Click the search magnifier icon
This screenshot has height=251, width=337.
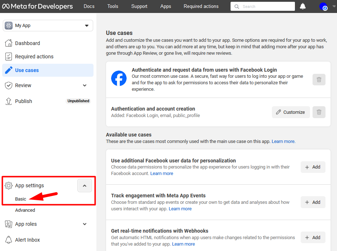pyautogui.click(x=237, y=6)
